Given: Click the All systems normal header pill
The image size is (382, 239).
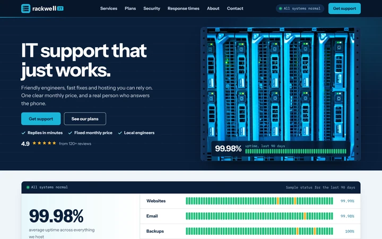Looking at the screenshot, I should pyautogui.click(x=300, y=8).
